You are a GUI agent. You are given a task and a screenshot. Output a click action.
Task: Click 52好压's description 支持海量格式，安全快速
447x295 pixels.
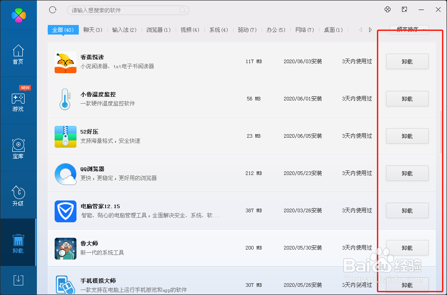tap(110, 141)
